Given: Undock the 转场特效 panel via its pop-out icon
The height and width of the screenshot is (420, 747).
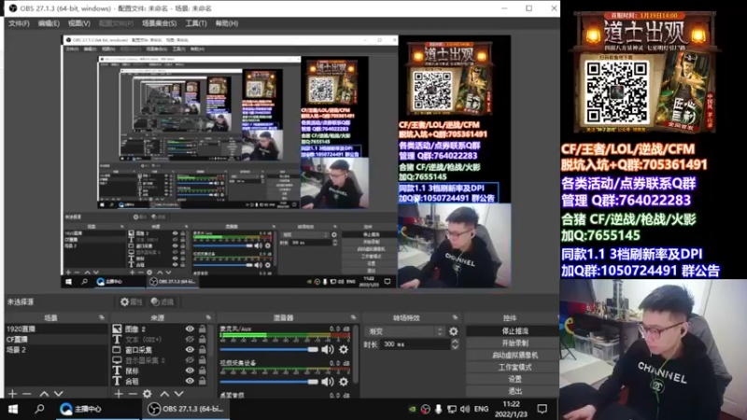Looking at the screenshot, I should pyautogui.click(x=455, y=317).
